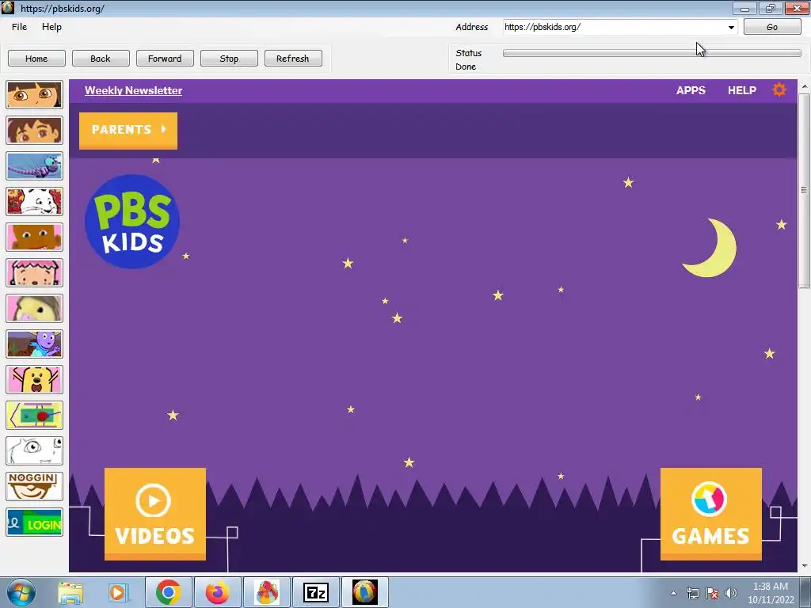Image resolution: width=811 pixels, height=608 pixels.
Task: Click the Refresh button
Action: [x=293, y=59]
